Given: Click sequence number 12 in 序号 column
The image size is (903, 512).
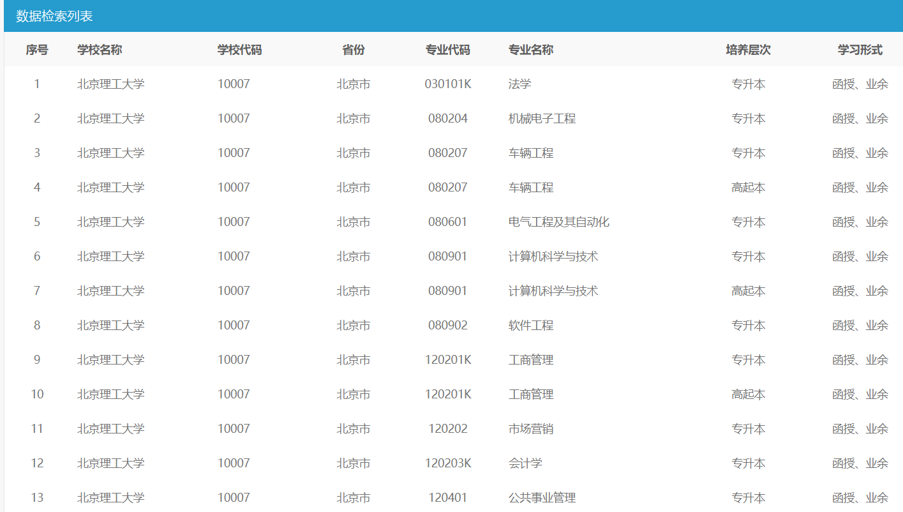Looking at the screenshot, I should [37, 463].
